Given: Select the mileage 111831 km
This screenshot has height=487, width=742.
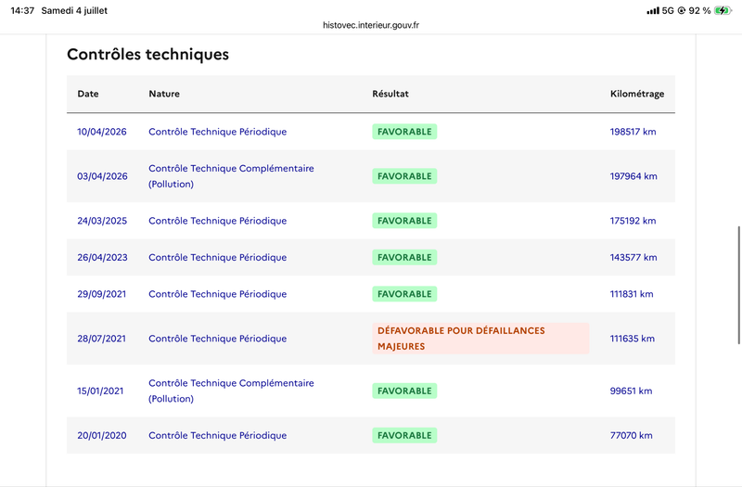Looking at the screenshot, I should [632, 294].
